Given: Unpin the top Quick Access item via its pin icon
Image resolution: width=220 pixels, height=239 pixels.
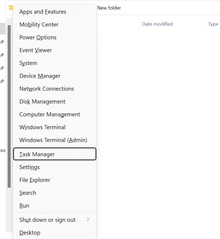Looking at the screenshot, I should (x=2, y=42).
